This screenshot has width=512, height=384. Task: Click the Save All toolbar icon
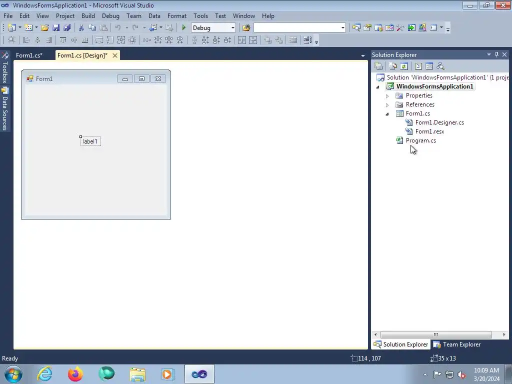pyautogui.click(x=67, y=28)
